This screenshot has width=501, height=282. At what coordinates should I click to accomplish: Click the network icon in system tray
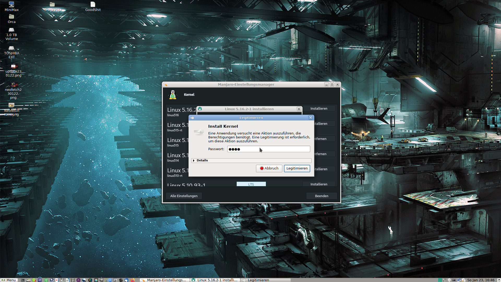[459, 280]
